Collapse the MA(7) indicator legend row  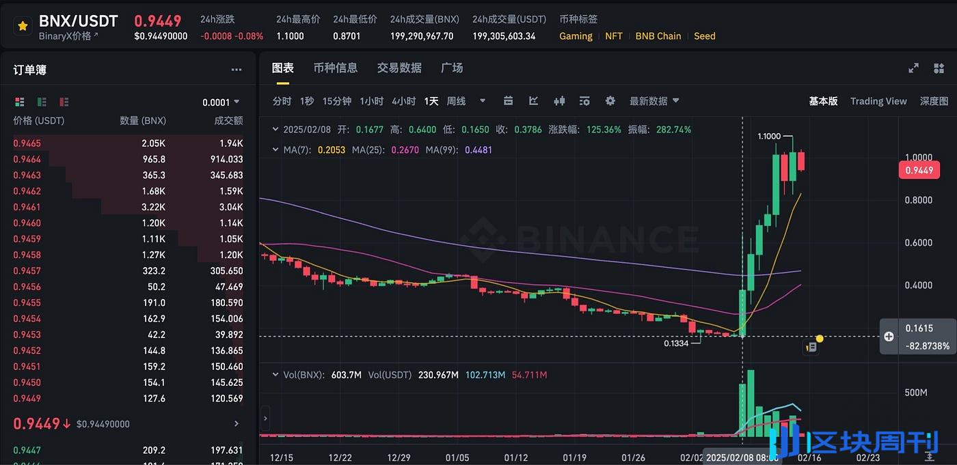tap(275, 150)
